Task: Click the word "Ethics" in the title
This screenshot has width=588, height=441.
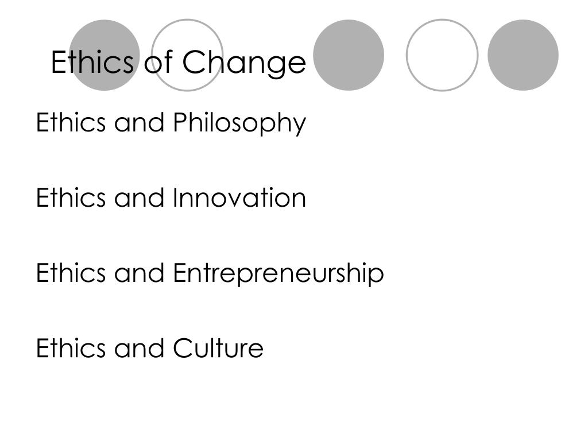Action: coord(92,62)
